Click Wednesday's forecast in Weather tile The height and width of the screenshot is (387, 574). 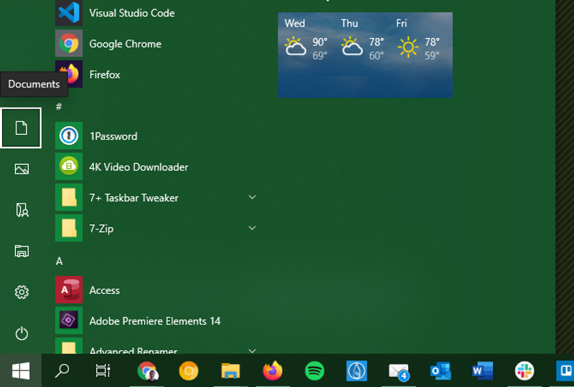[x=307, y=39]
